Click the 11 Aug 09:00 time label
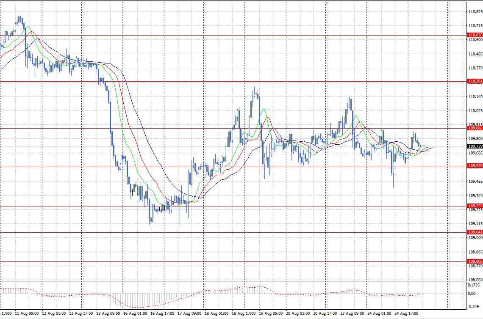The width and height of the screenshot is (483, 319). tap(27, 313)
